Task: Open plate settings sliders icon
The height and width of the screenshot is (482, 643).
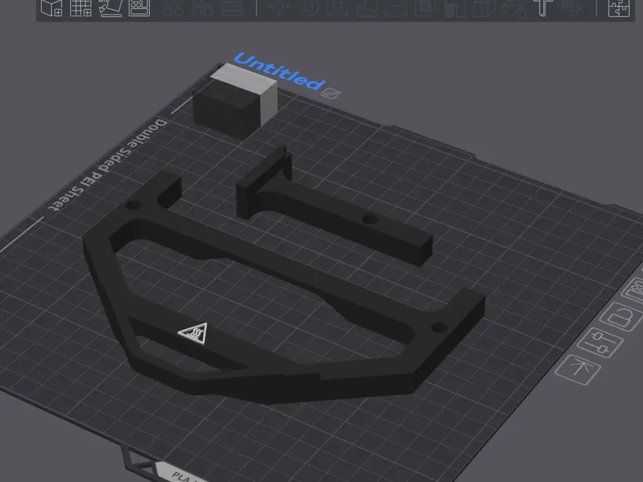Action: pos(601,343)
